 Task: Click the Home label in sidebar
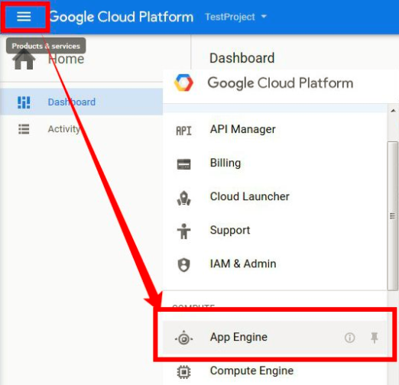coord(66,59)
